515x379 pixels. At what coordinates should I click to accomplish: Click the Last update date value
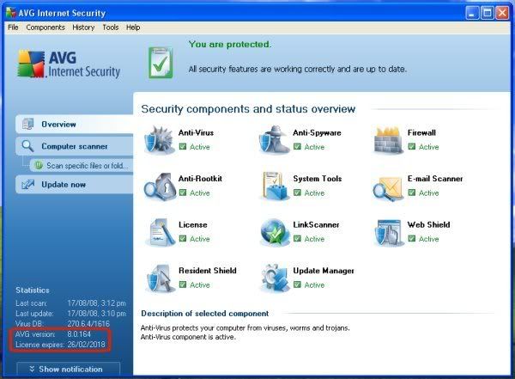(96, 314)
